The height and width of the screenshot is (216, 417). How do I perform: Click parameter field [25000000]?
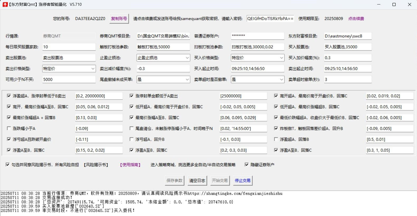(x=243, y=96)
